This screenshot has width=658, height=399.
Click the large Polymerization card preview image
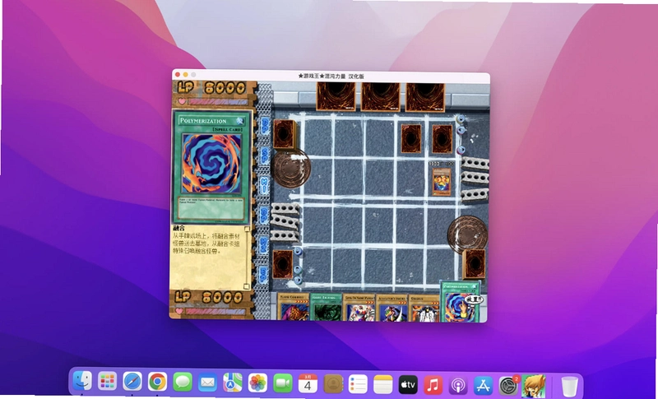(211, 167)
